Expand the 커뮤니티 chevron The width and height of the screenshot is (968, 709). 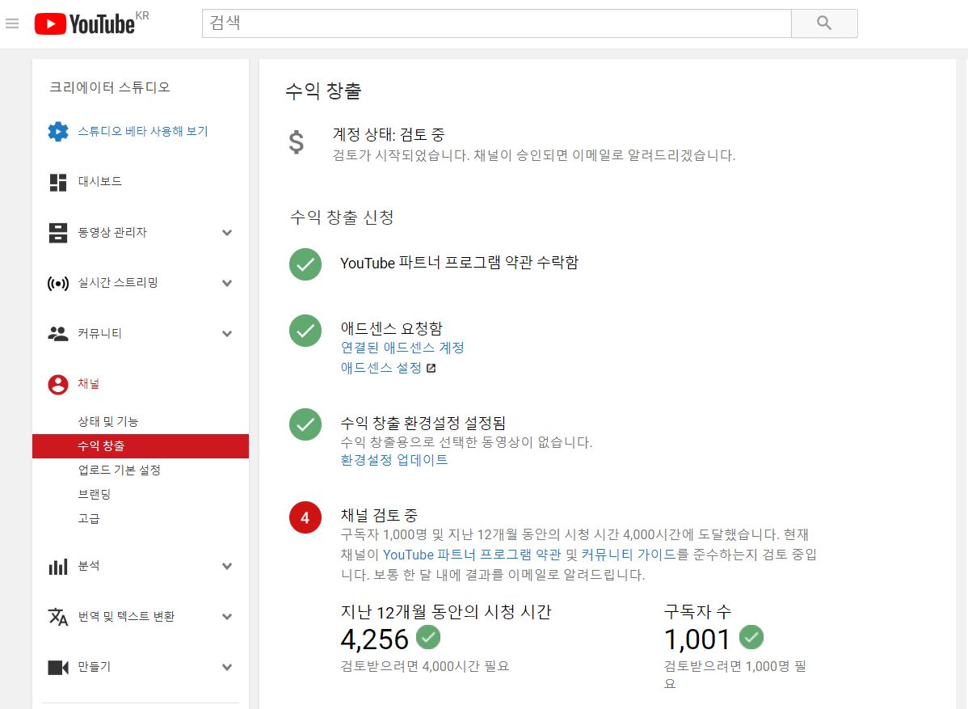(x=227, y=334)
